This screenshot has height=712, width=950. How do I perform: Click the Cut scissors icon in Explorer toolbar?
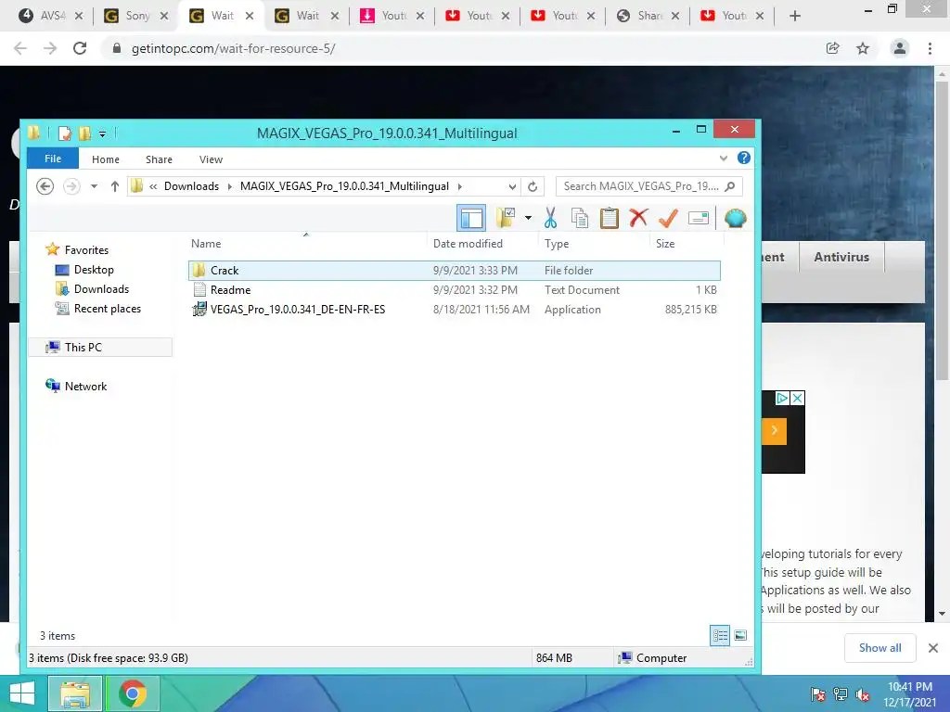[550, 218]
